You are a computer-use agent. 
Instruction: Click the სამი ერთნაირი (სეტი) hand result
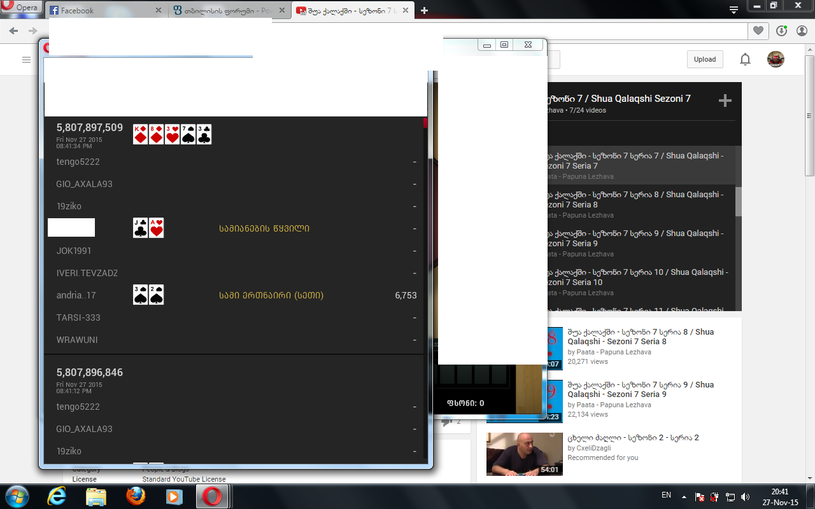pyautogui.click(x=271, y=295)
